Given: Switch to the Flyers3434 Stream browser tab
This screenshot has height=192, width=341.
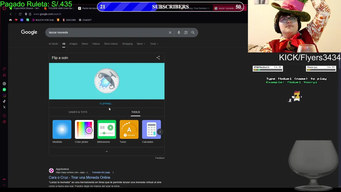Looking at the screenshot, I should pyautogui.click(x=25, y=8).
